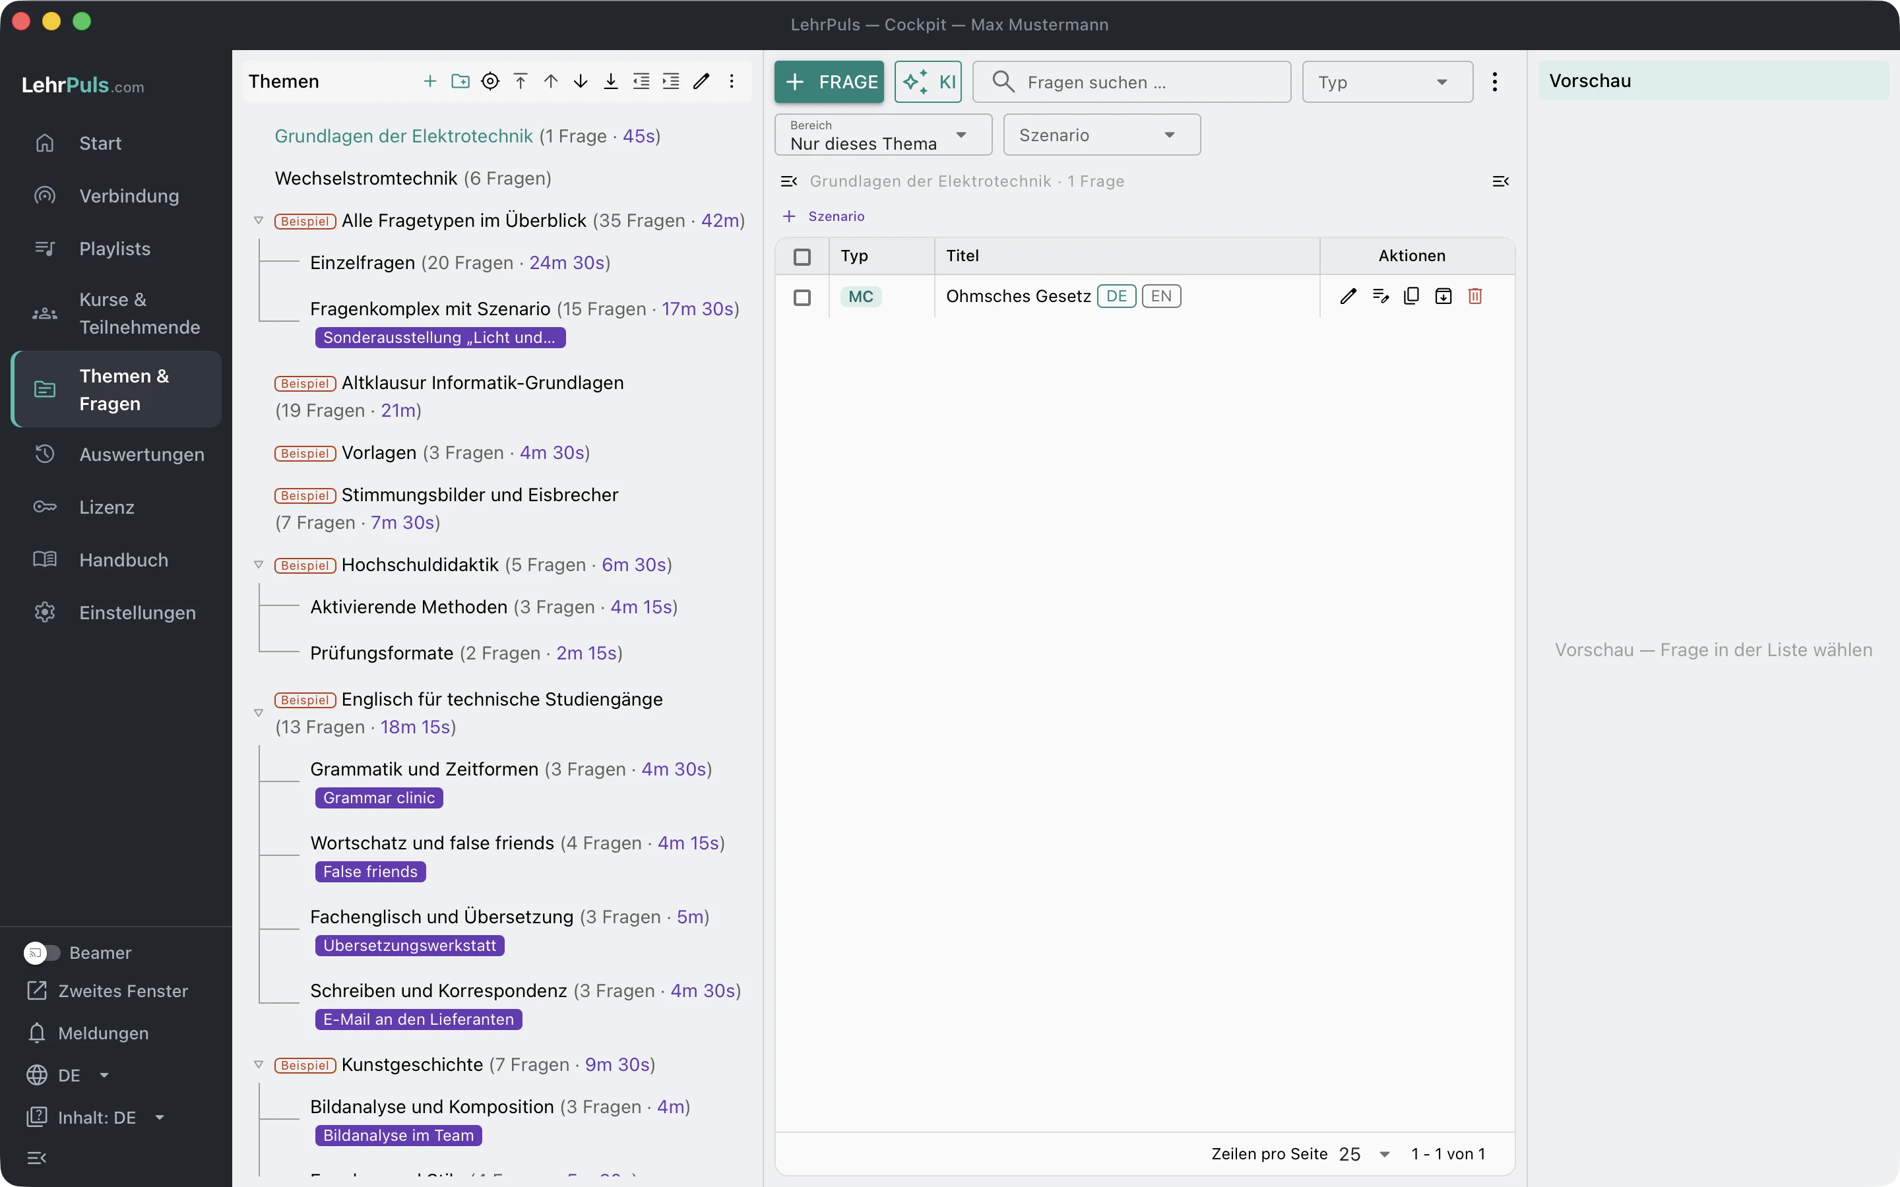
Task: Check the Ohmsches Gesetz row checkbox
Action: pos(802,297)
